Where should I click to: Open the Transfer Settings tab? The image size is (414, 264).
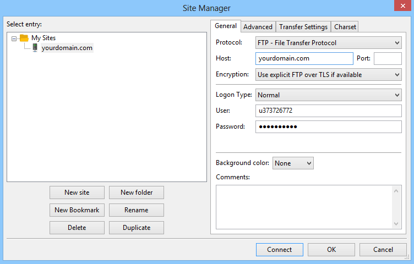click(x=303, y=26)
